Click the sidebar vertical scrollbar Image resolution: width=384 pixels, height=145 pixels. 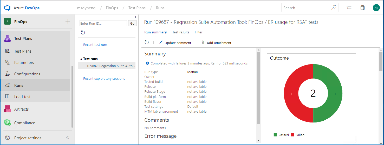coord(72,97)
